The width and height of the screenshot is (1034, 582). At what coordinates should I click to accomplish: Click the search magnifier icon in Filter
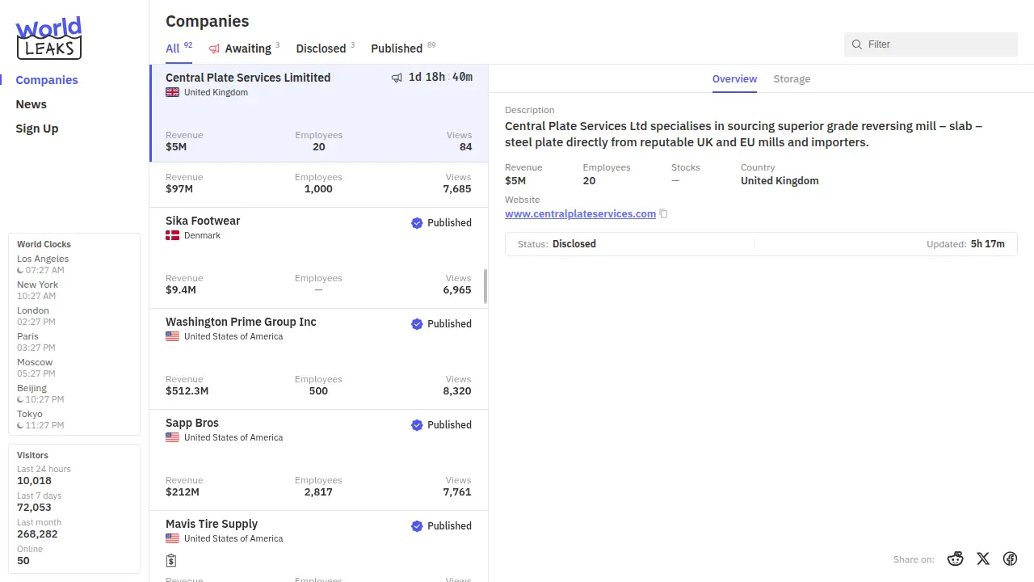[x=857, y=44]
